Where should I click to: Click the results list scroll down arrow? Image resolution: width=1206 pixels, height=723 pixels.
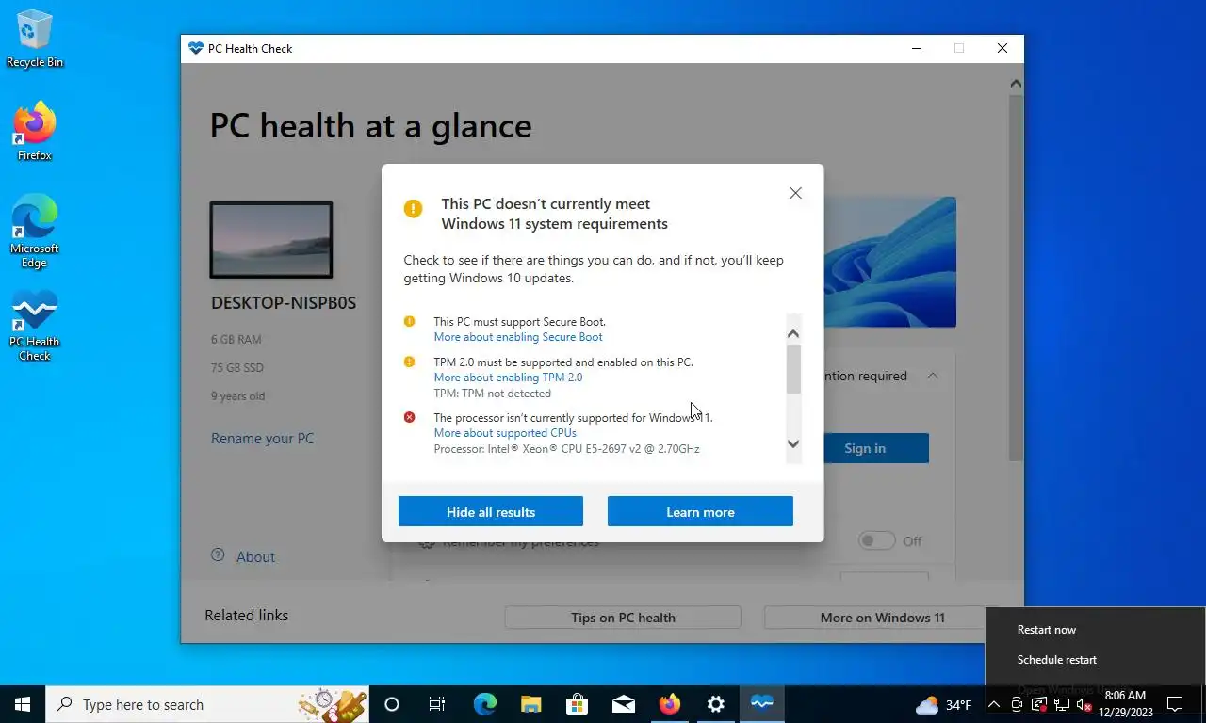pyautogui.click(x=793, y=444)
